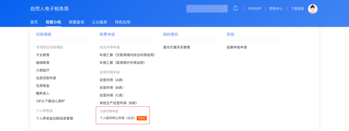Click the search magnifier icon
The image size is (349, 131).
[x=225, y=9]
